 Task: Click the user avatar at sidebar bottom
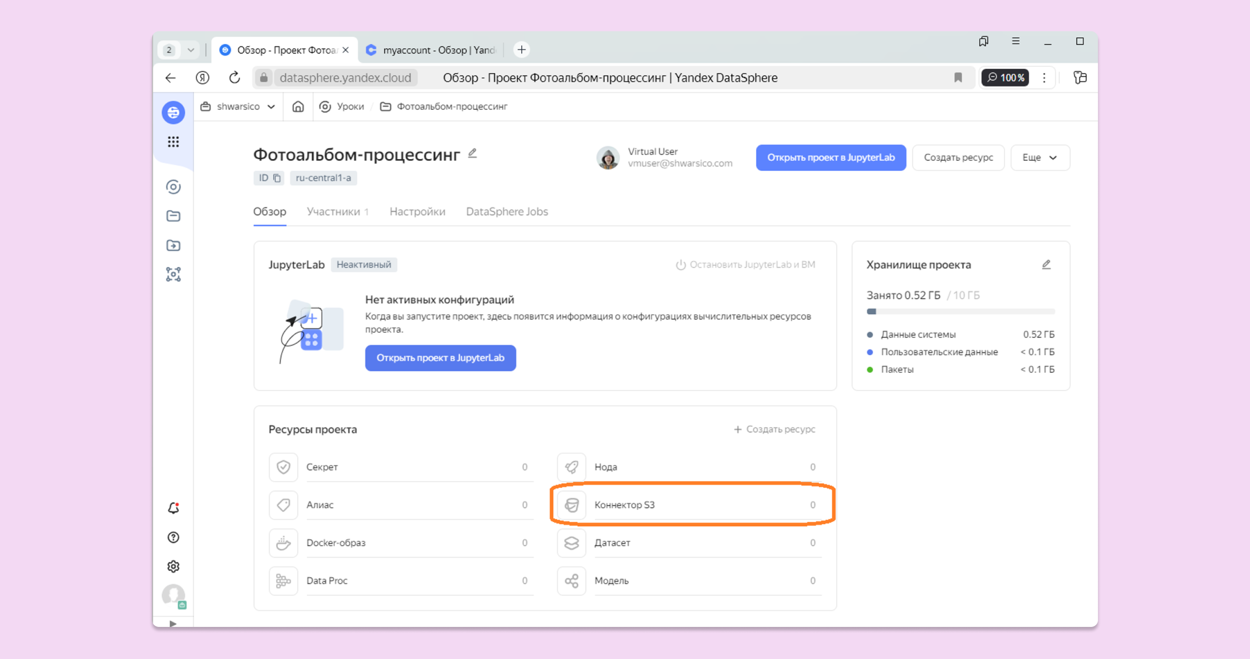click(x=173, y=596)
